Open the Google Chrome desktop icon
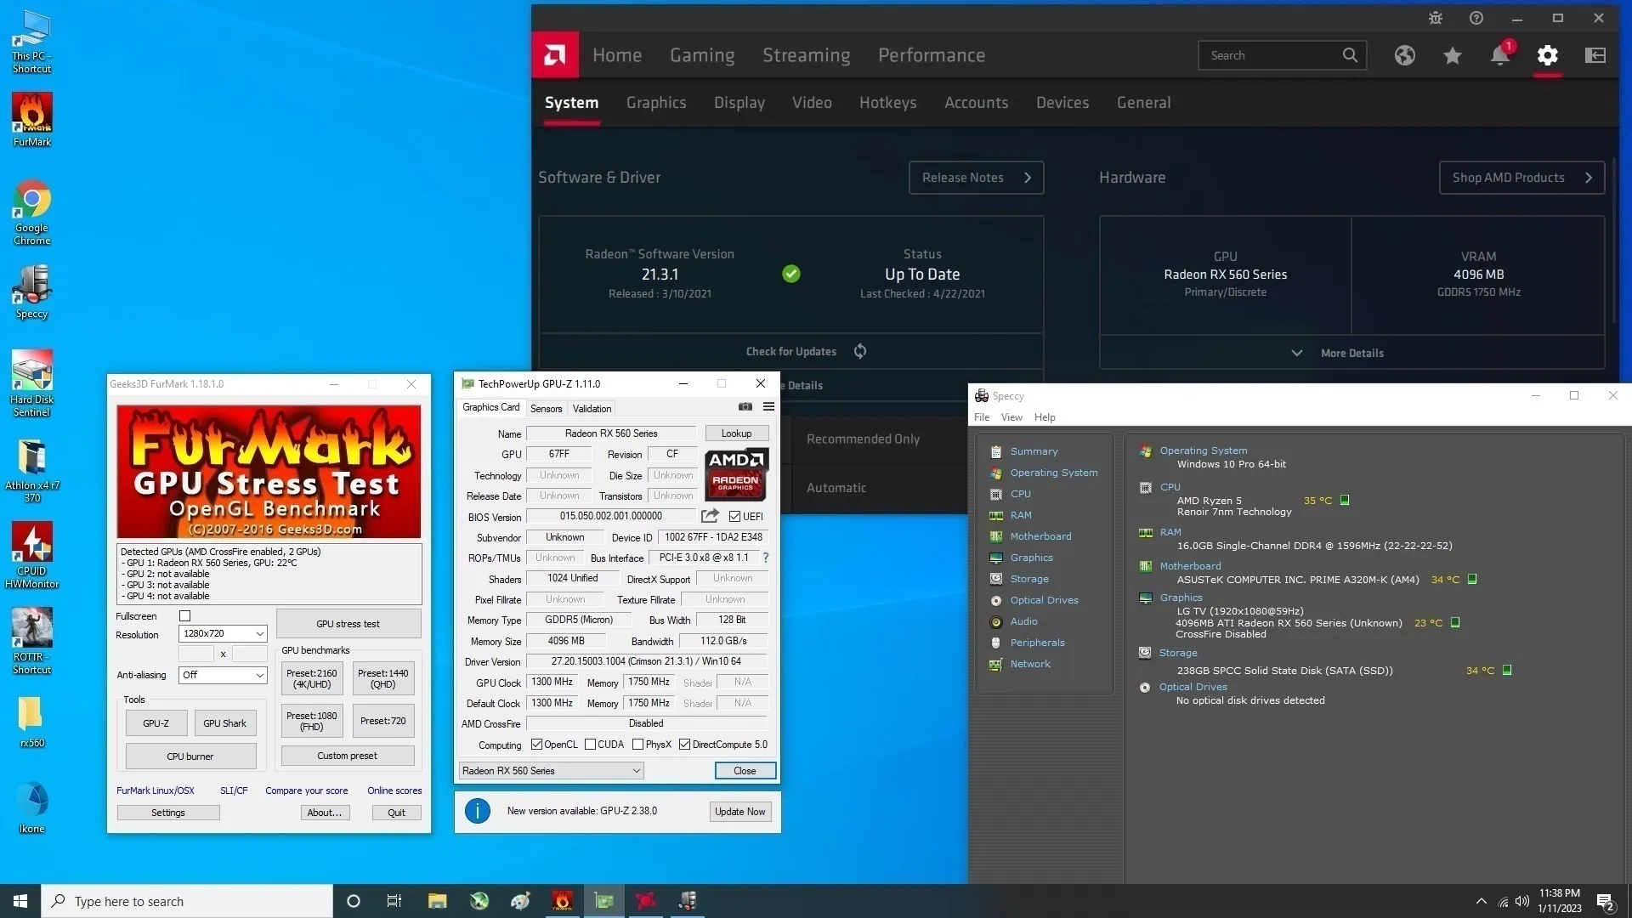Screen dimensions: 1632x918 (32, 212)
